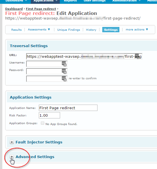Switch to the Results tab
This screenshot has height=169, width=157.
pyautogui.click(x=16, y=30)
